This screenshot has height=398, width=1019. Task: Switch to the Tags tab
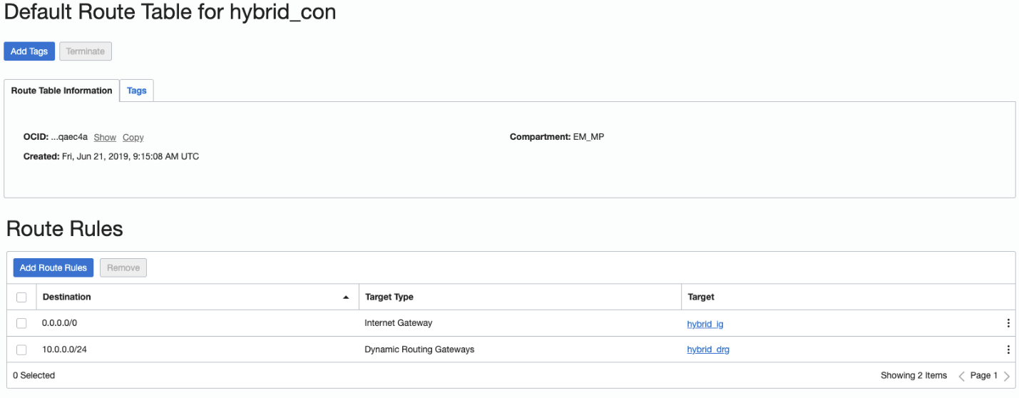click(136, 91)
